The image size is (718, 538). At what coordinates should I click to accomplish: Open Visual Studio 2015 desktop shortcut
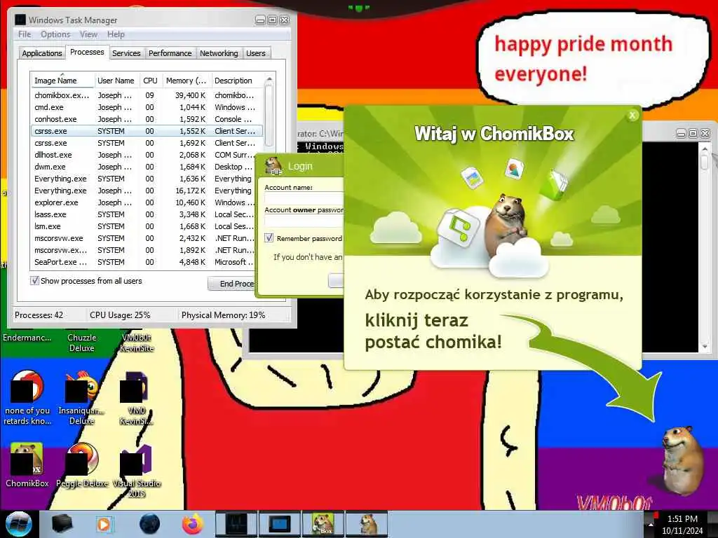137,470
